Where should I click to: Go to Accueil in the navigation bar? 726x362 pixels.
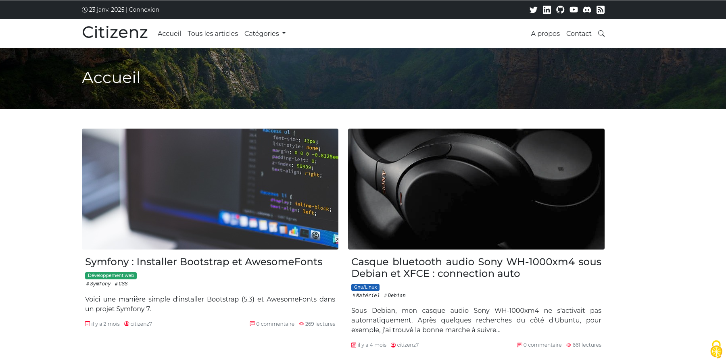click(x=169, y=33)
